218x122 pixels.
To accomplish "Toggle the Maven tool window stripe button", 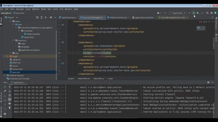I will tap(216, 38).
